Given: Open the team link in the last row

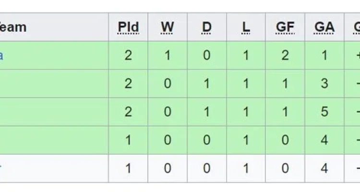Looking at the screenshot, I should click(x=0, y=168).
